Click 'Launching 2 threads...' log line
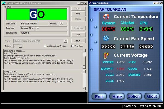Image resolution: width=164 pixels, height=109 pixels. (14, 51)
